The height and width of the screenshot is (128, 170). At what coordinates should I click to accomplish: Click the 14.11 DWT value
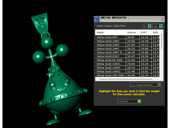(144, 45)
